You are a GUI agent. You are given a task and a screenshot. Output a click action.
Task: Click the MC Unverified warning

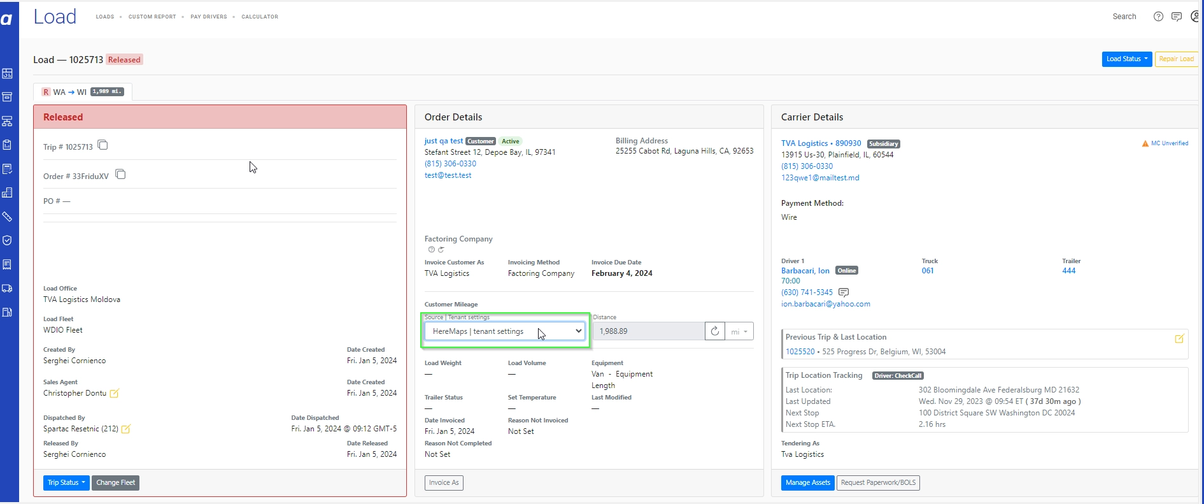coord(1165,143)
